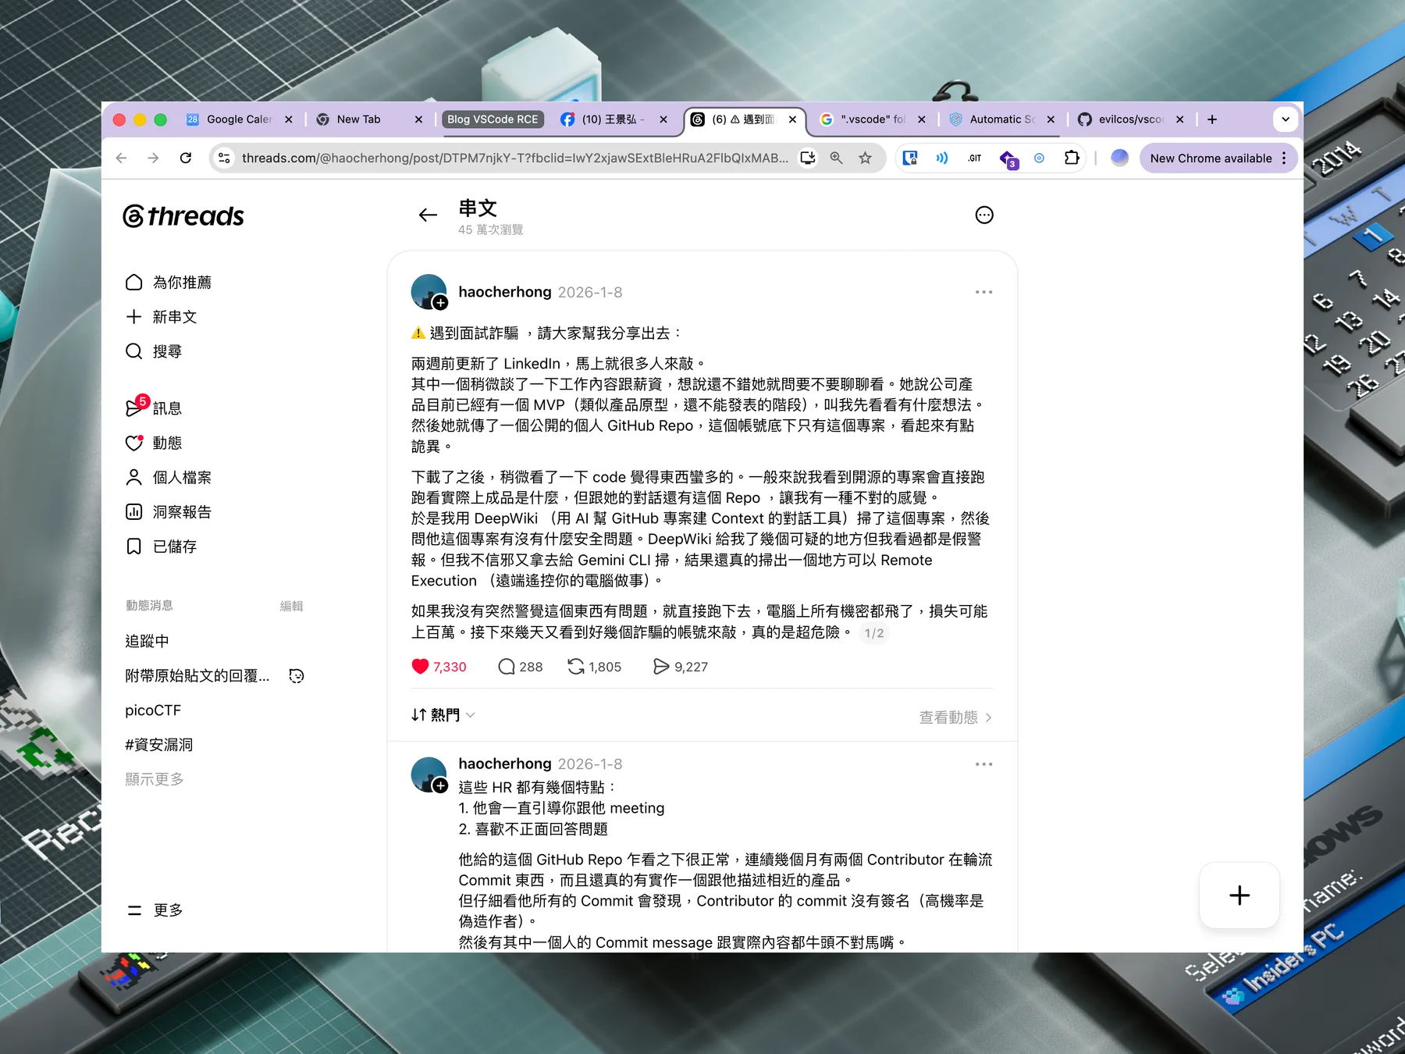Open Extensions puzzle icon
Image resolution: width=1405 pixels, height=1054 pixels.
[1072, 158]
